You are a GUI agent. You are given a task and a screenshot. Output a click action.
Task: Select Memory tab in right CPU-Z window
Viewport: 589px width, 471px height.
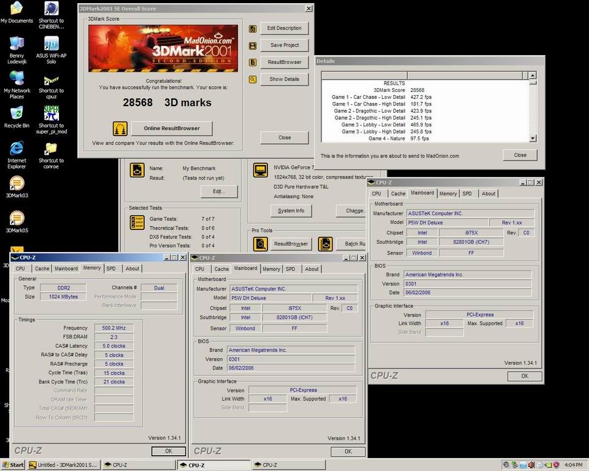[x=448, y=193]
